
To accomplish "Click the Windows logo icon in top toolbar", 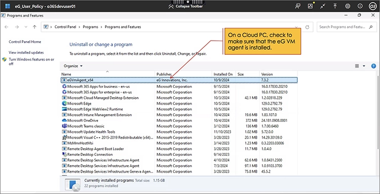I will tap(8, 6).
